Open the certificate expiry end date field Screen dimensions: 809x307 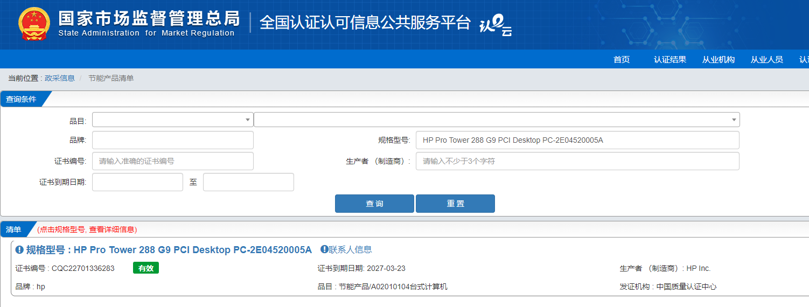248,182
